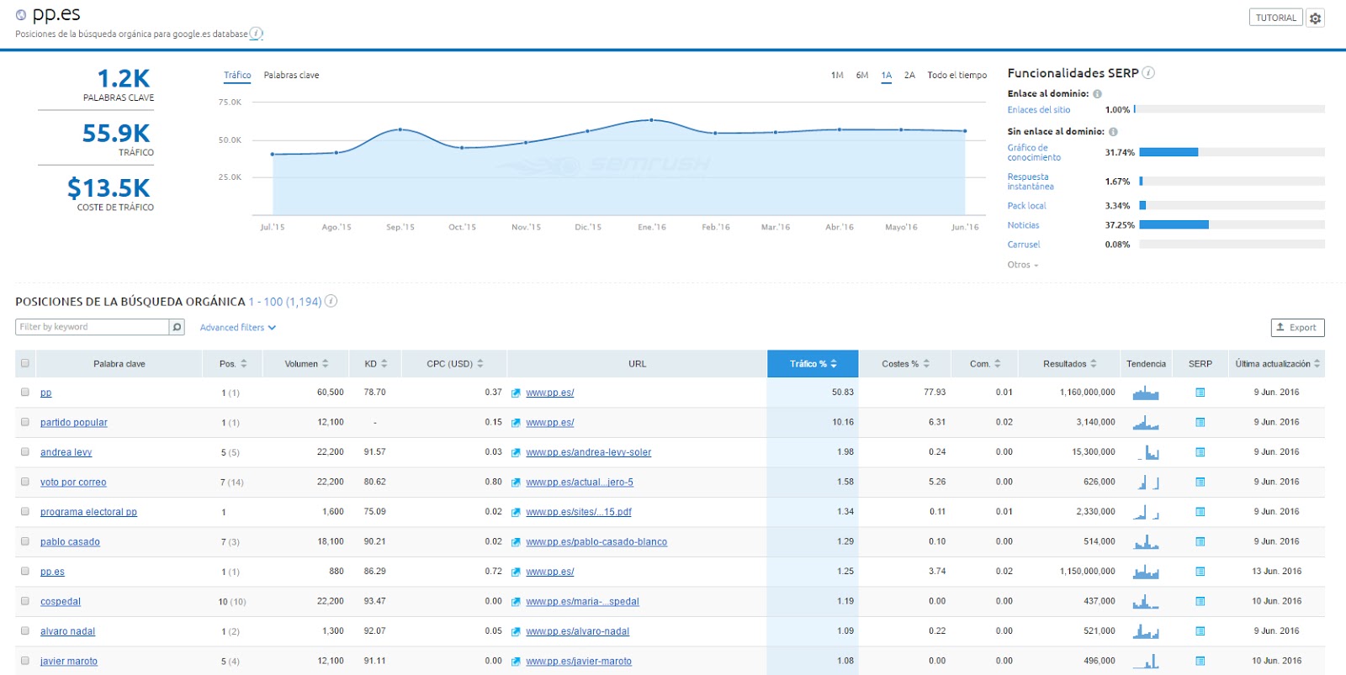The width and height of the screenshot is (1346, 675).
Task: Click the keyword filter search magnifier
Action: 177,327
